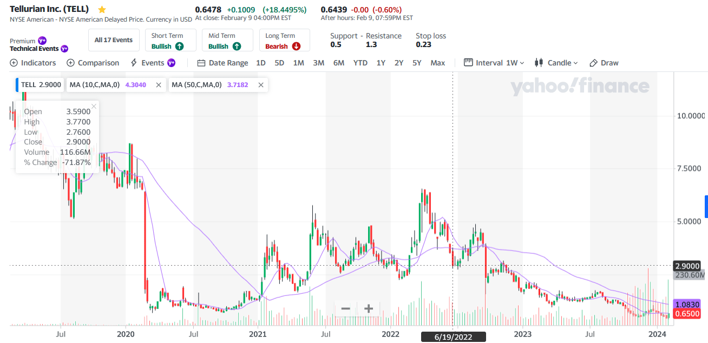
Task: Click the blue handle at chart's right edge
Action: point(706,207)
